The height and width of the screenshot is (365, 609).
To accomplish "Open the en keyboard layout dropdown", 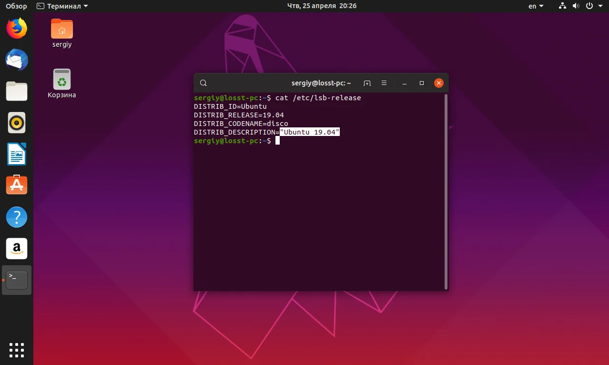I will 536,6.
